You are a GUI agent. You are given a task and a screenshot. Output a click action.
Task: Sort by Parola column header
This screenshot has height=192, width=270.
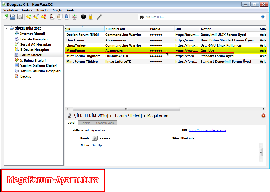162,29
